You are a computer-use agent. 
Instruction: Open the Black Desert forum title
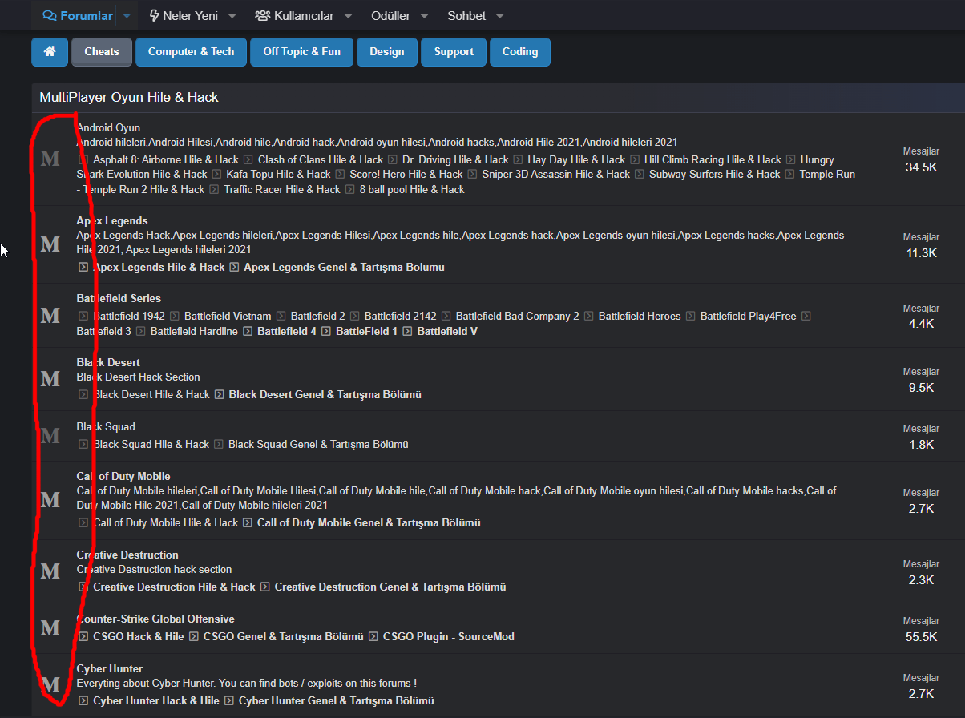[108, 362]
